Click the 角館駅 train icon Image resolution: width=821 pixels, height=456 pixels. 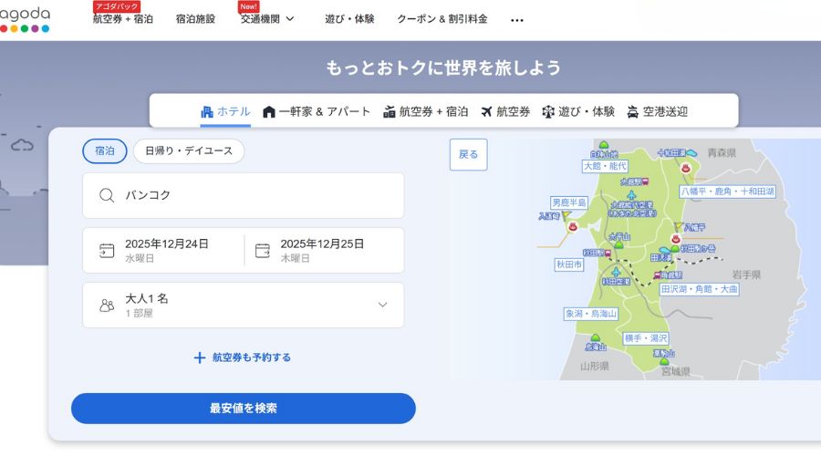(657, 275)
